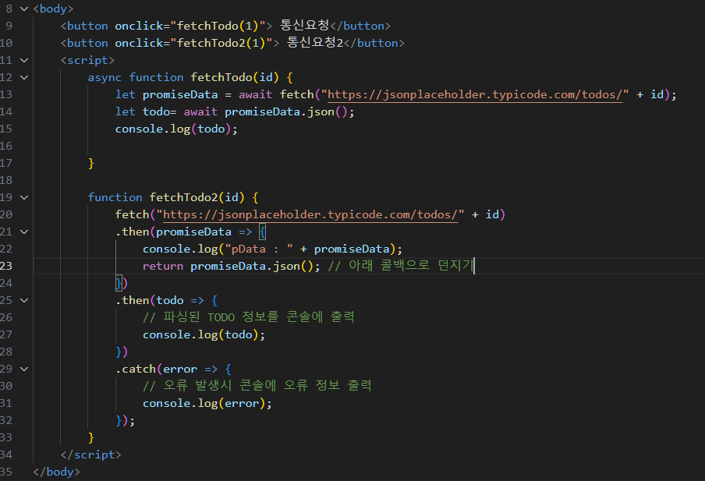Viewport: 705px width, 481px height.
Task: Collapse the script tag fold arrow
Action: click(x=24, y=60)
